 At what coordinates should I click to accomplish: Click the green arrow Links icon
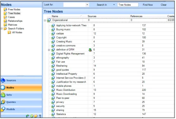28,116
